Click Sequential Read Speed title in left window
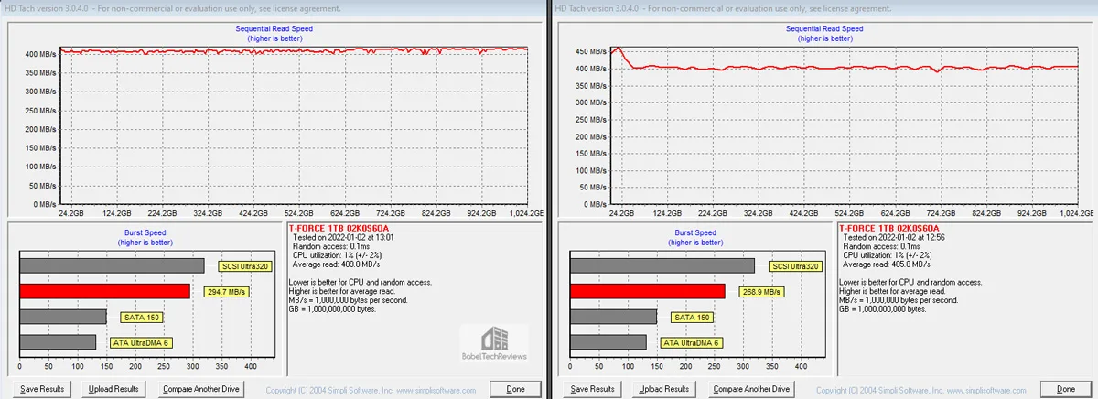 click(x=275, y=28)
